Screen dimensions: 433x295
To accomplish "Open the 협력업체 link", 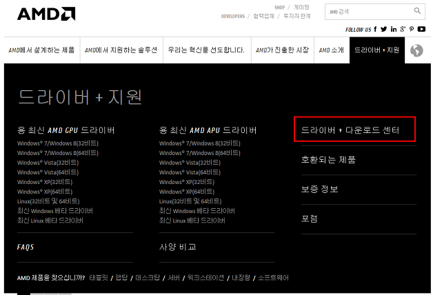I will click(263, 16).
